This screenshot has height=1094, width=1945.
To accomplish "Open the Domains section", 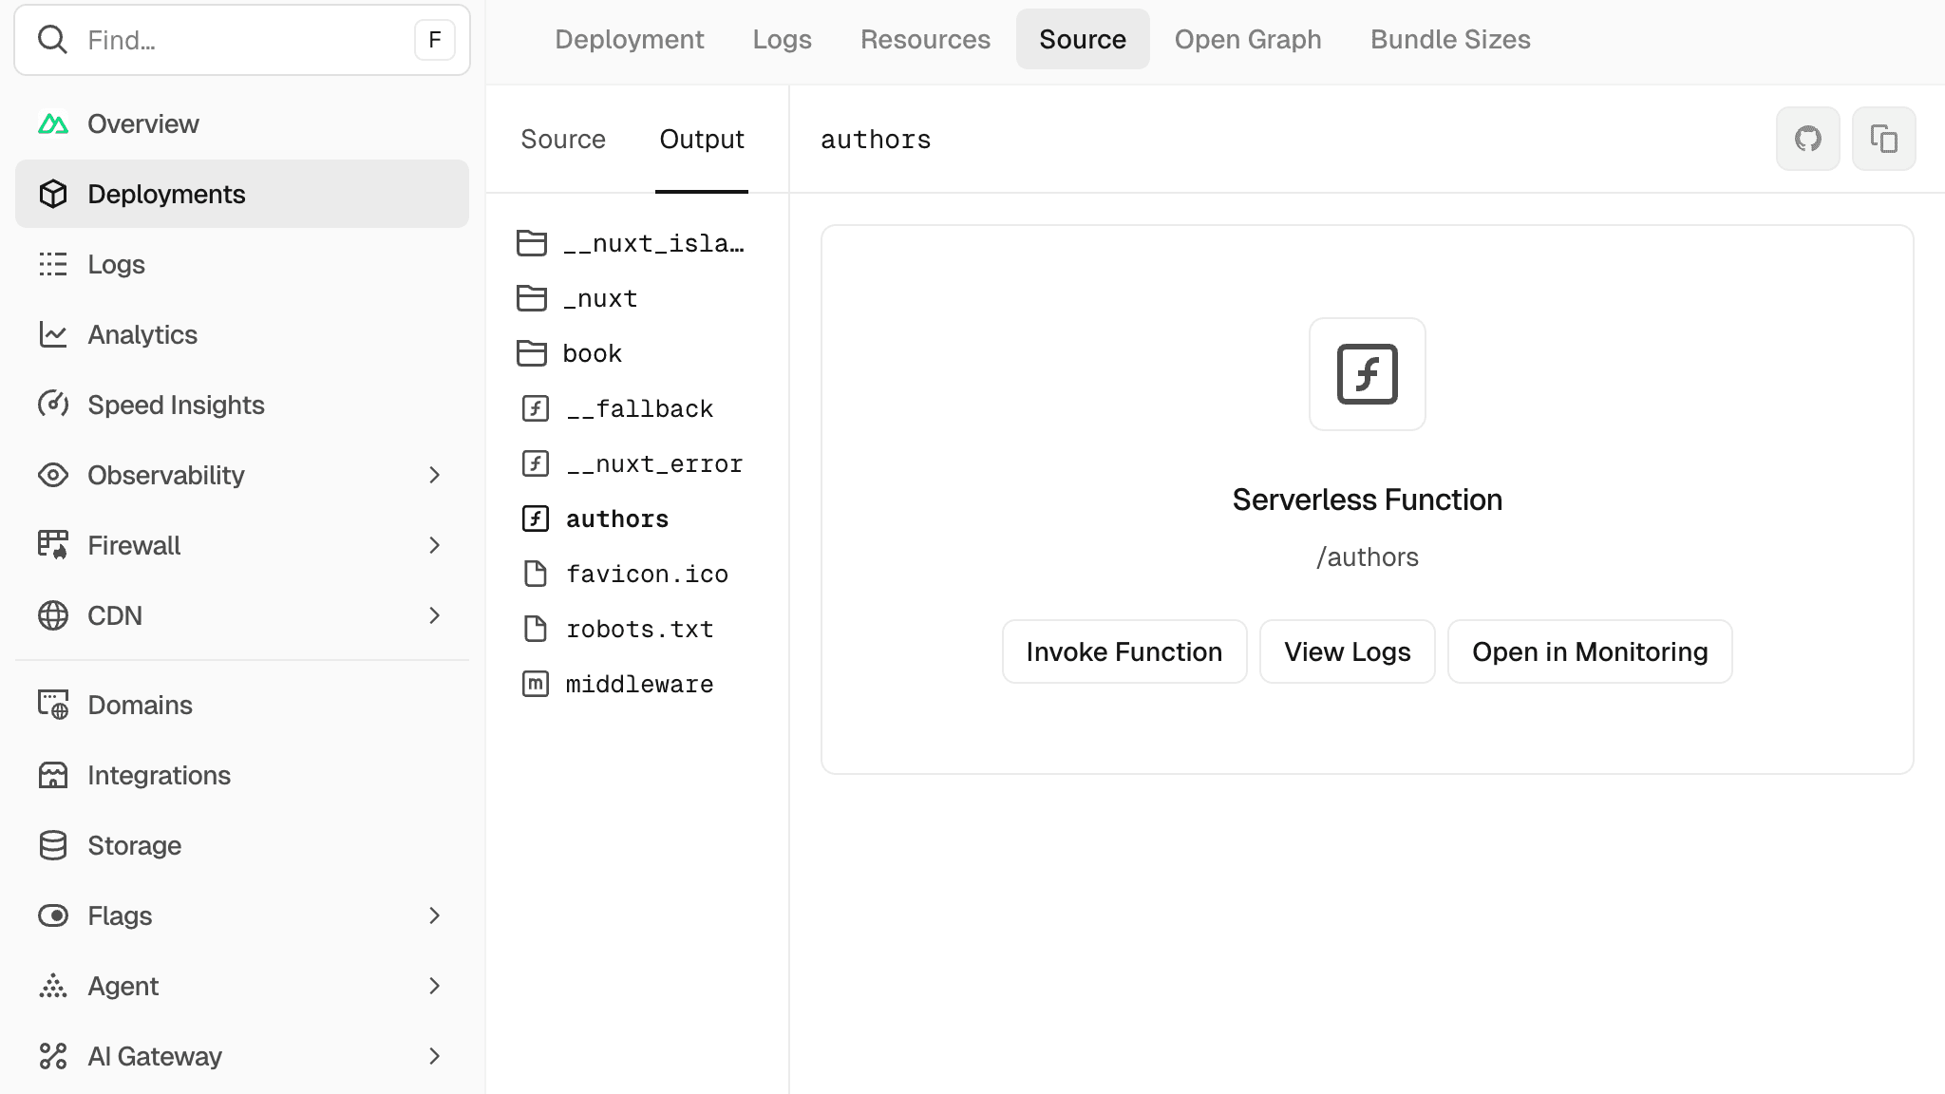I will (141, 705).
